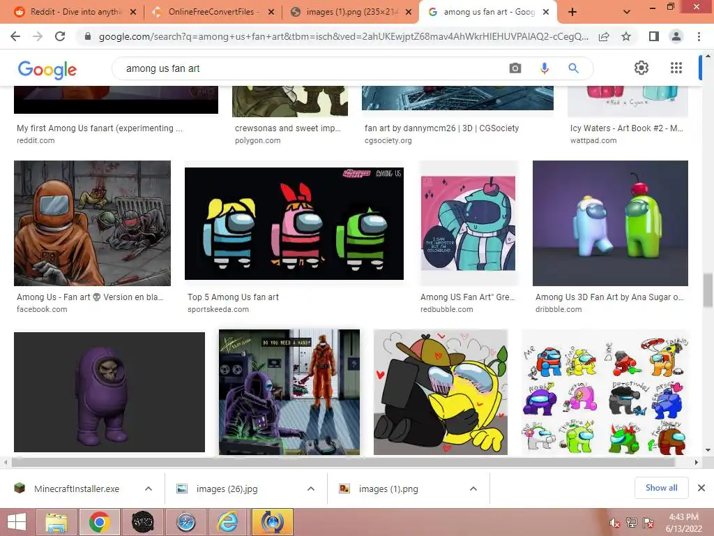Image resolution: width=714 pixels, height=536 pixels.
Task: Open teal crewmate redbubble thumbnail
Action: 468,223
